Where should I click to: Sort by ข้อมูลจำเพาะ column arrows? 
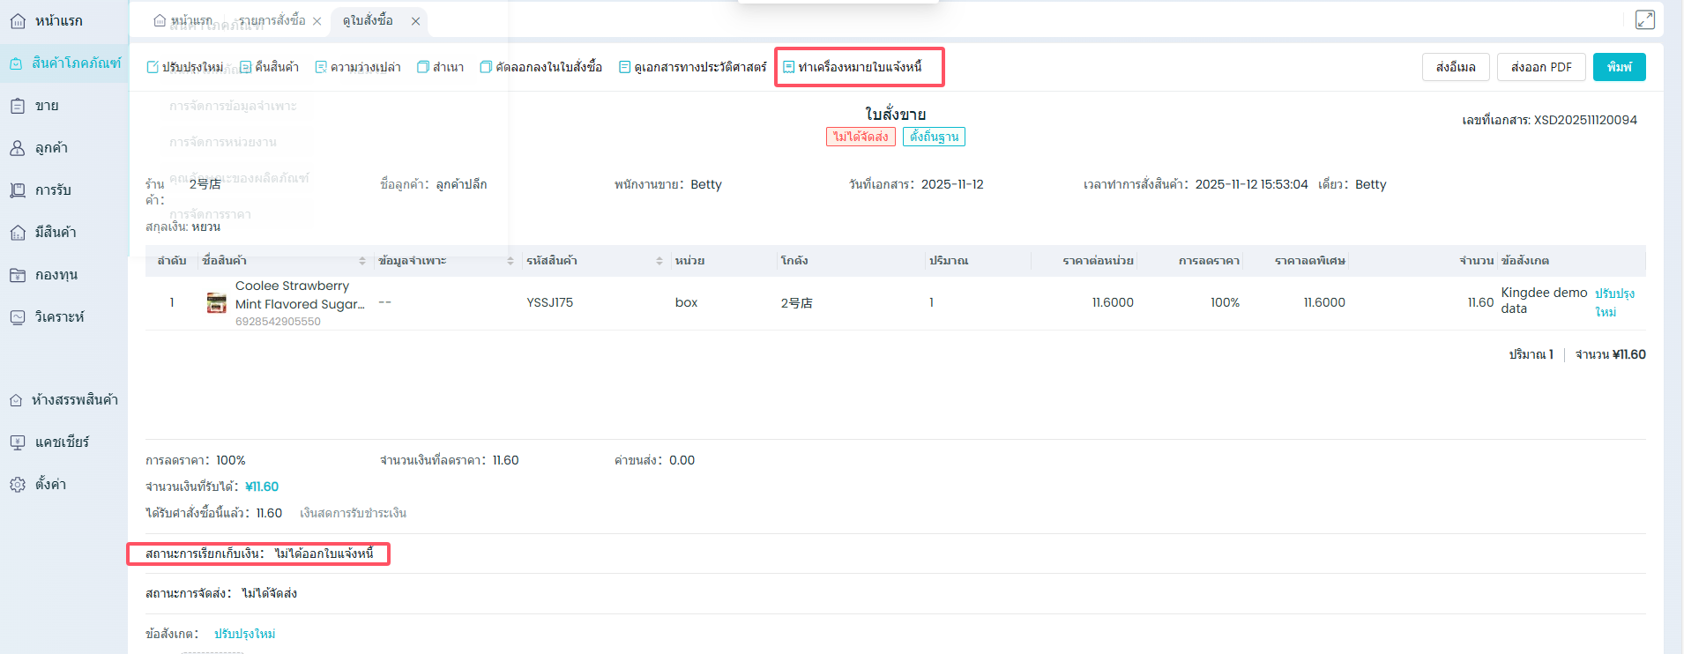pyautogui.click(x=510, y=261)
